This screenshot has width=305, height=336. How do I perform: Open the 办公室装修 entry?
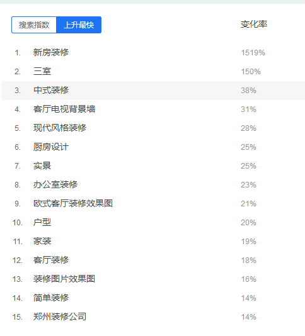coord(55,184)
